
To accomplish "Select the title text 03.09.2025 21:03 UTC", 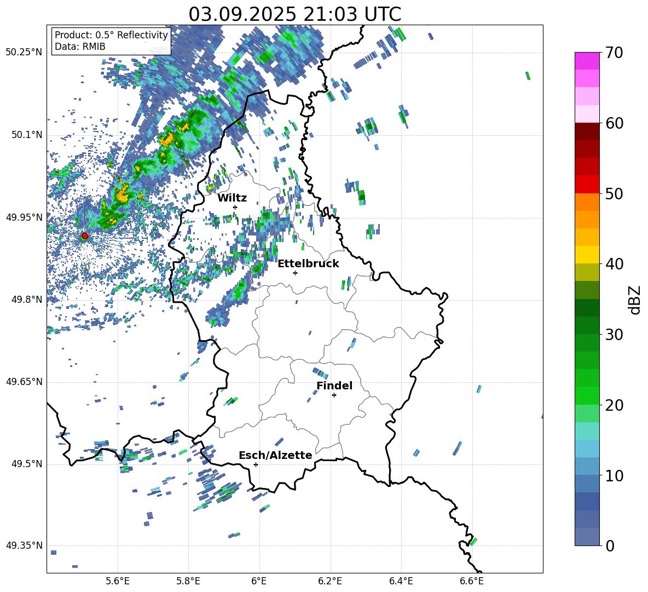I will (x=294, y=14).
